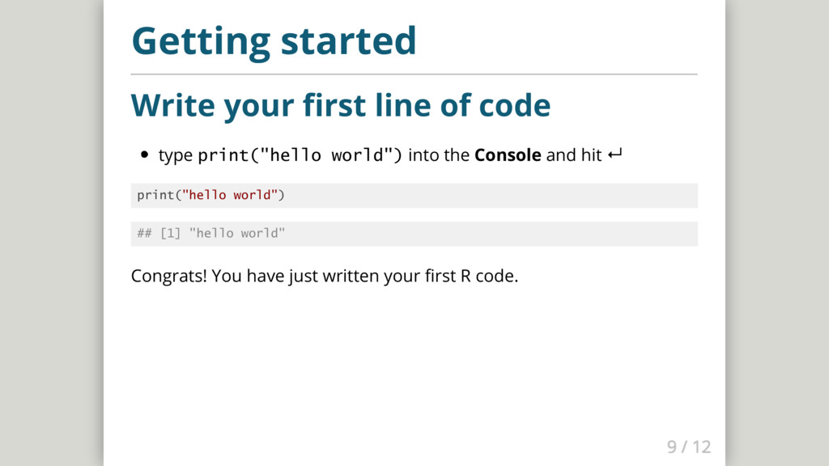This screenshot has height=466, width=829.
Task: Click the words "into the" in the bullet
Action: (x=439, y=155)
